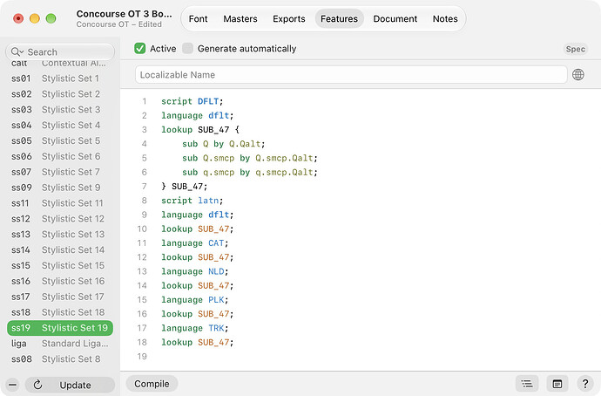Select highlighted ss19 Stylistic Set 19

tap(60, 328)
